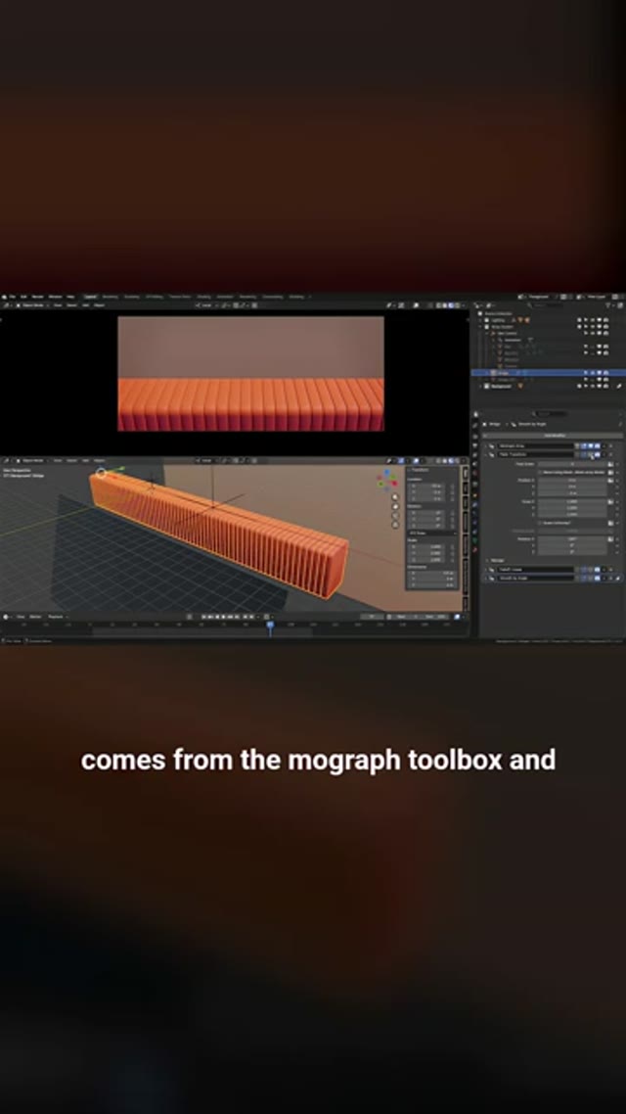The height and width of the screenshot is (1114, 626).
Task: Click the zoom magnifier icon in lower viewport
Action: tap(395, 496)
